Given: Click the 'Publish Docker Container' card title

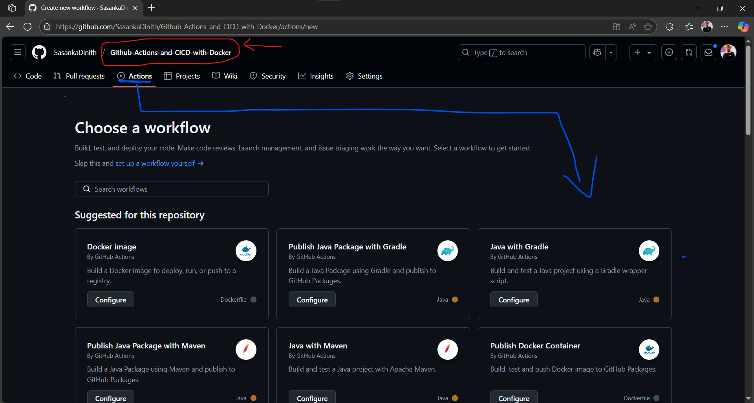Looking at the screenshot, I should [535, 346].
